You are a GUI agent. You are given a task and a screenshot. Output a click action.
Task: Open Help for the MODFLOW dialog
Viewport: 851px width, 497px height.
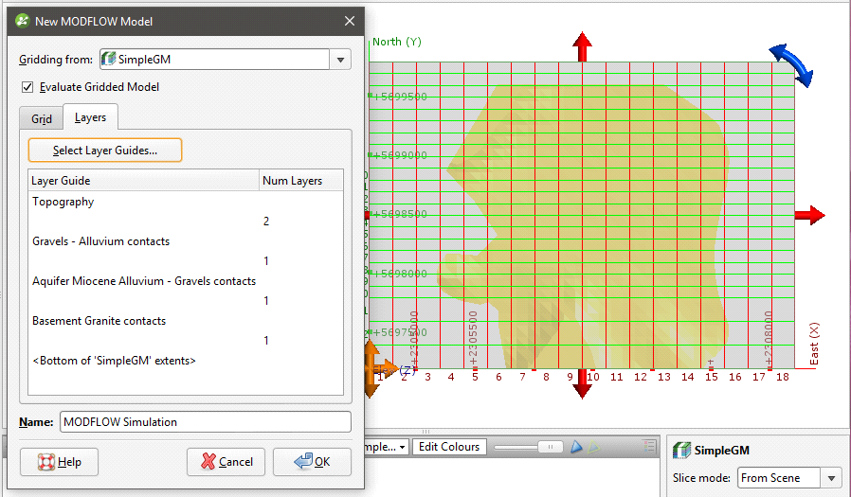(x=60, y=462)
